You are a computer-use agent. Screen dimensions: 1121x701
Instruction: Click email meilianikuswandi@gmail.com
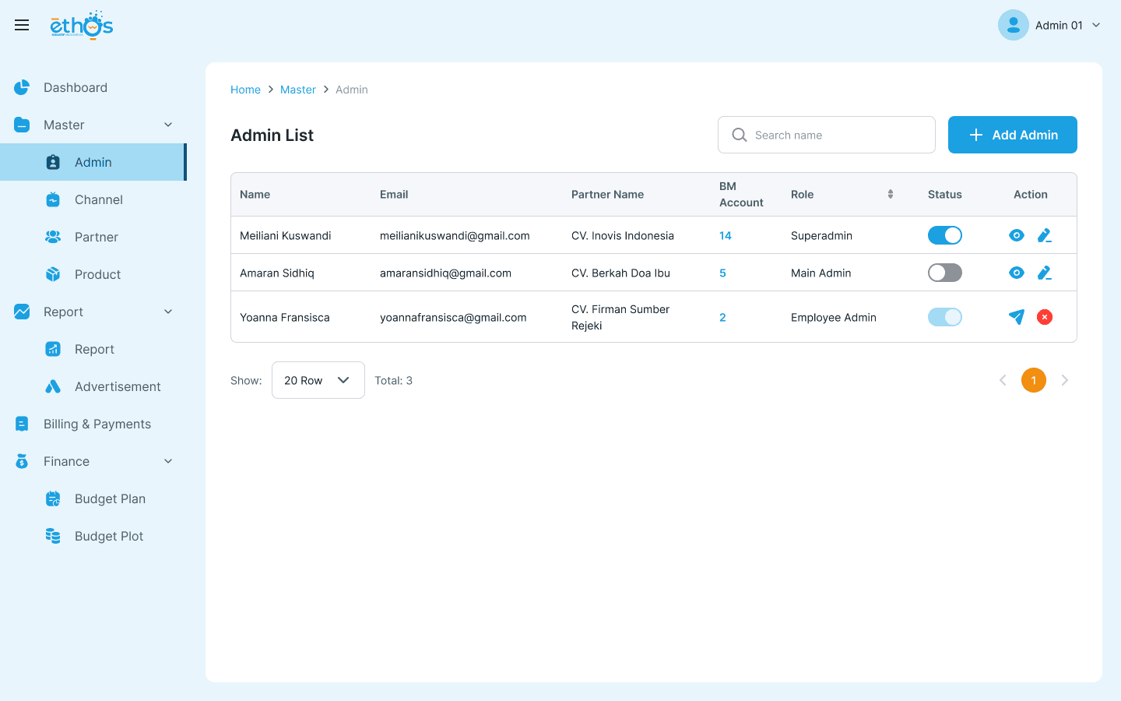click(455, 235)
